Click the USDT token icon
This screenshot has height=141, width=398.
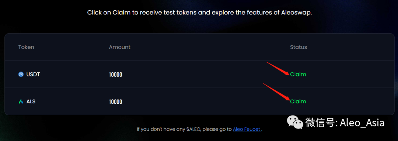21,75
